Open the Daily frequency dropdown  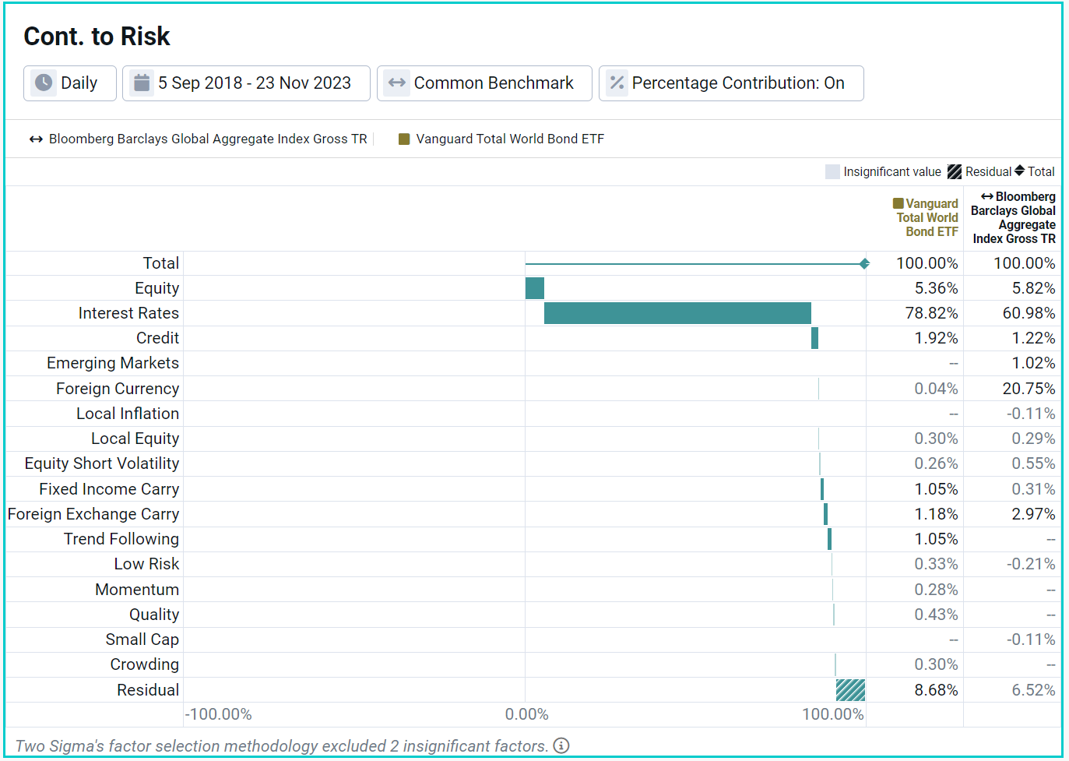70,83
